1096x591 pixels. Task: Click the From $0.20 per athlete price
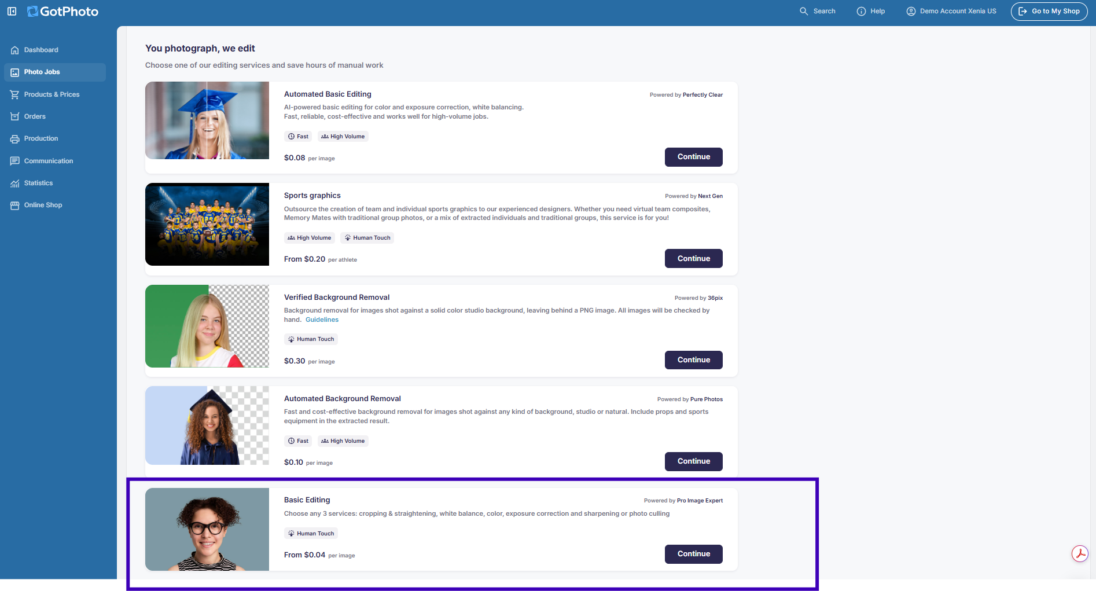pyautogui.click(x=321, y=259)
